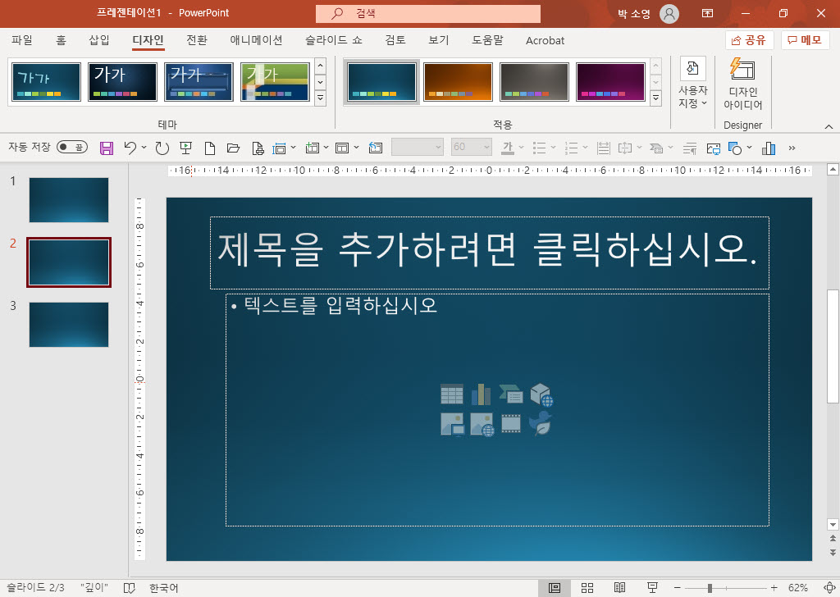Expand more quick access commands chevron
Viewport: 840px width, 597px height.
(x=792, y=148)
